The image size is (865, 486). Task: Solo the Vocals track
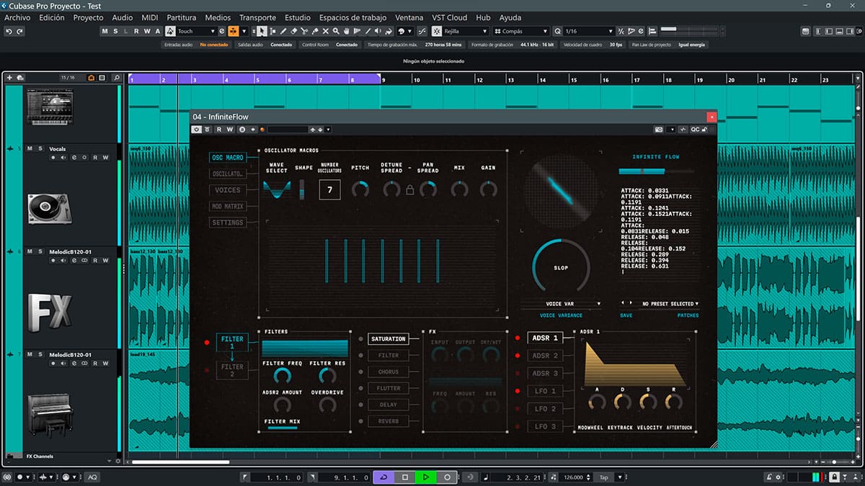pos(40,148)
